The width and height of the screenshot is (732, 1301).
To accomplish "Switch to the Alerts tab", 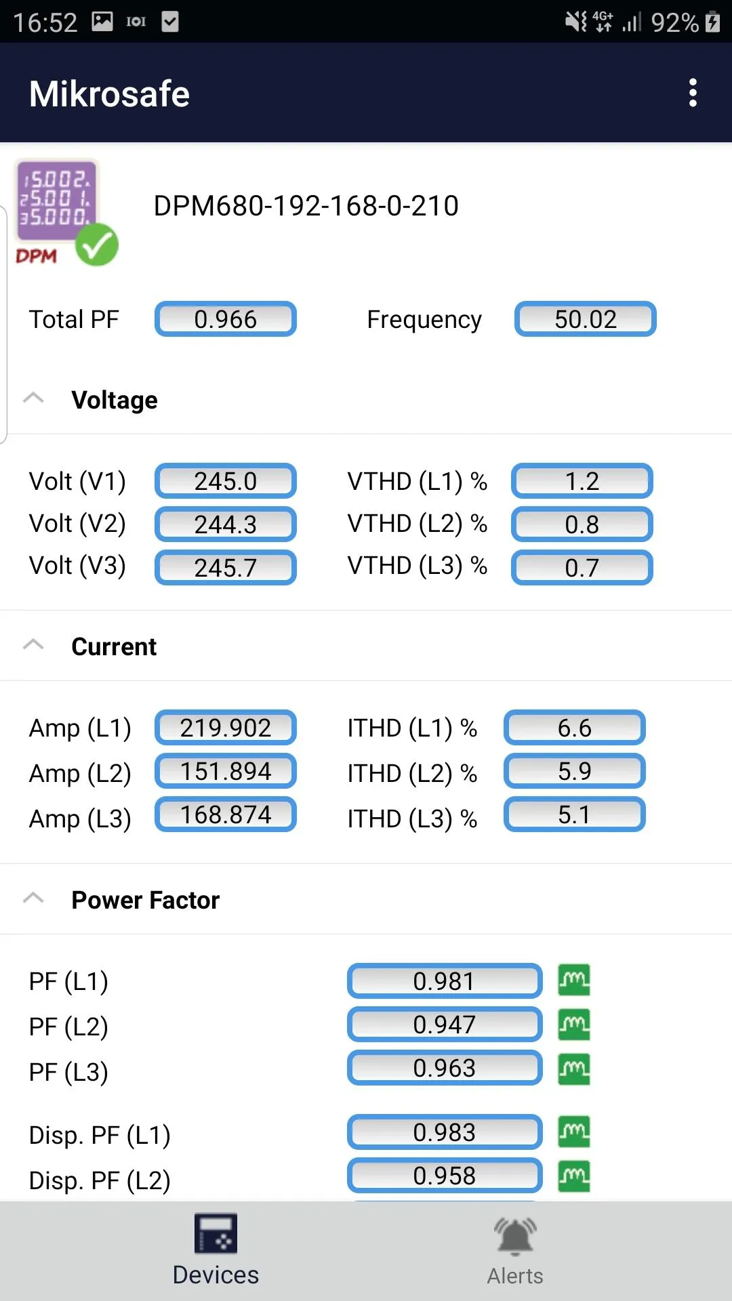I will 515,1251.
